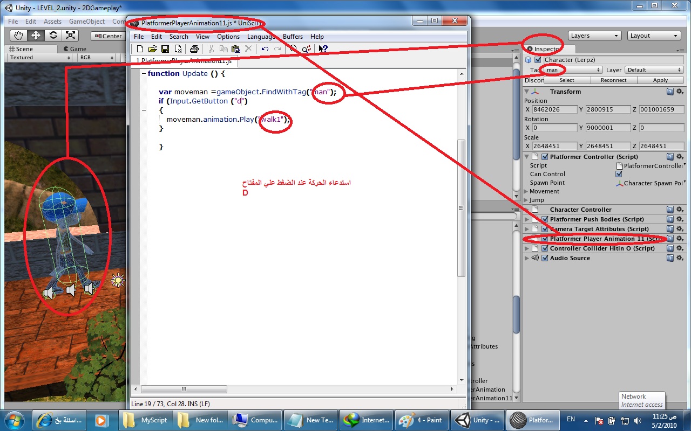Click the Reconnect prefab button
691x431 pixels.
[614, 80]
